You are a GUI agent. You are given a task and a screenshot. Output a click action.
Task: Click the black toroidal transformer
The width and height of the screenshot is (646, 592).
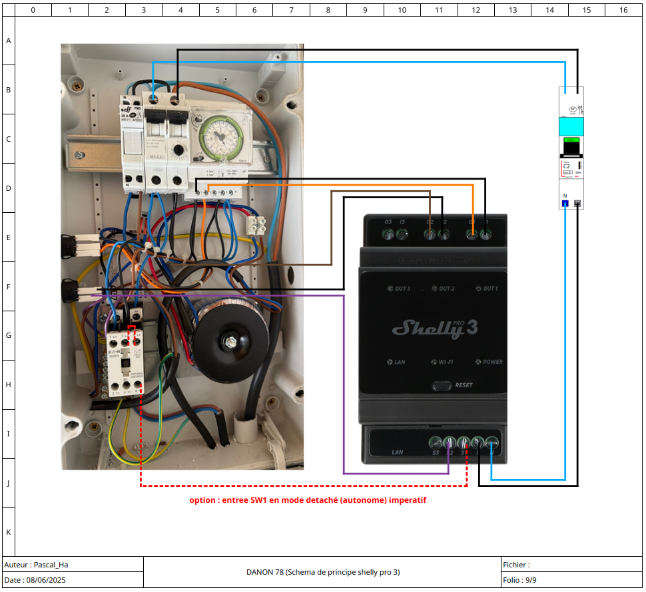point(230,341)
